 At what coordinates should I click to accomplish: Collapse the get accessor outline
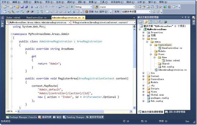coord(12,56)
